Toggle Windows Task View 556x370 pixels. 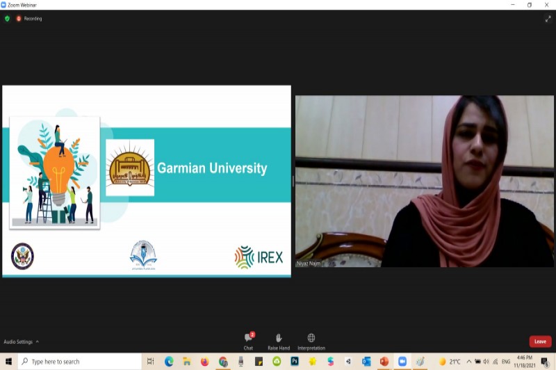tap(150, 362)
